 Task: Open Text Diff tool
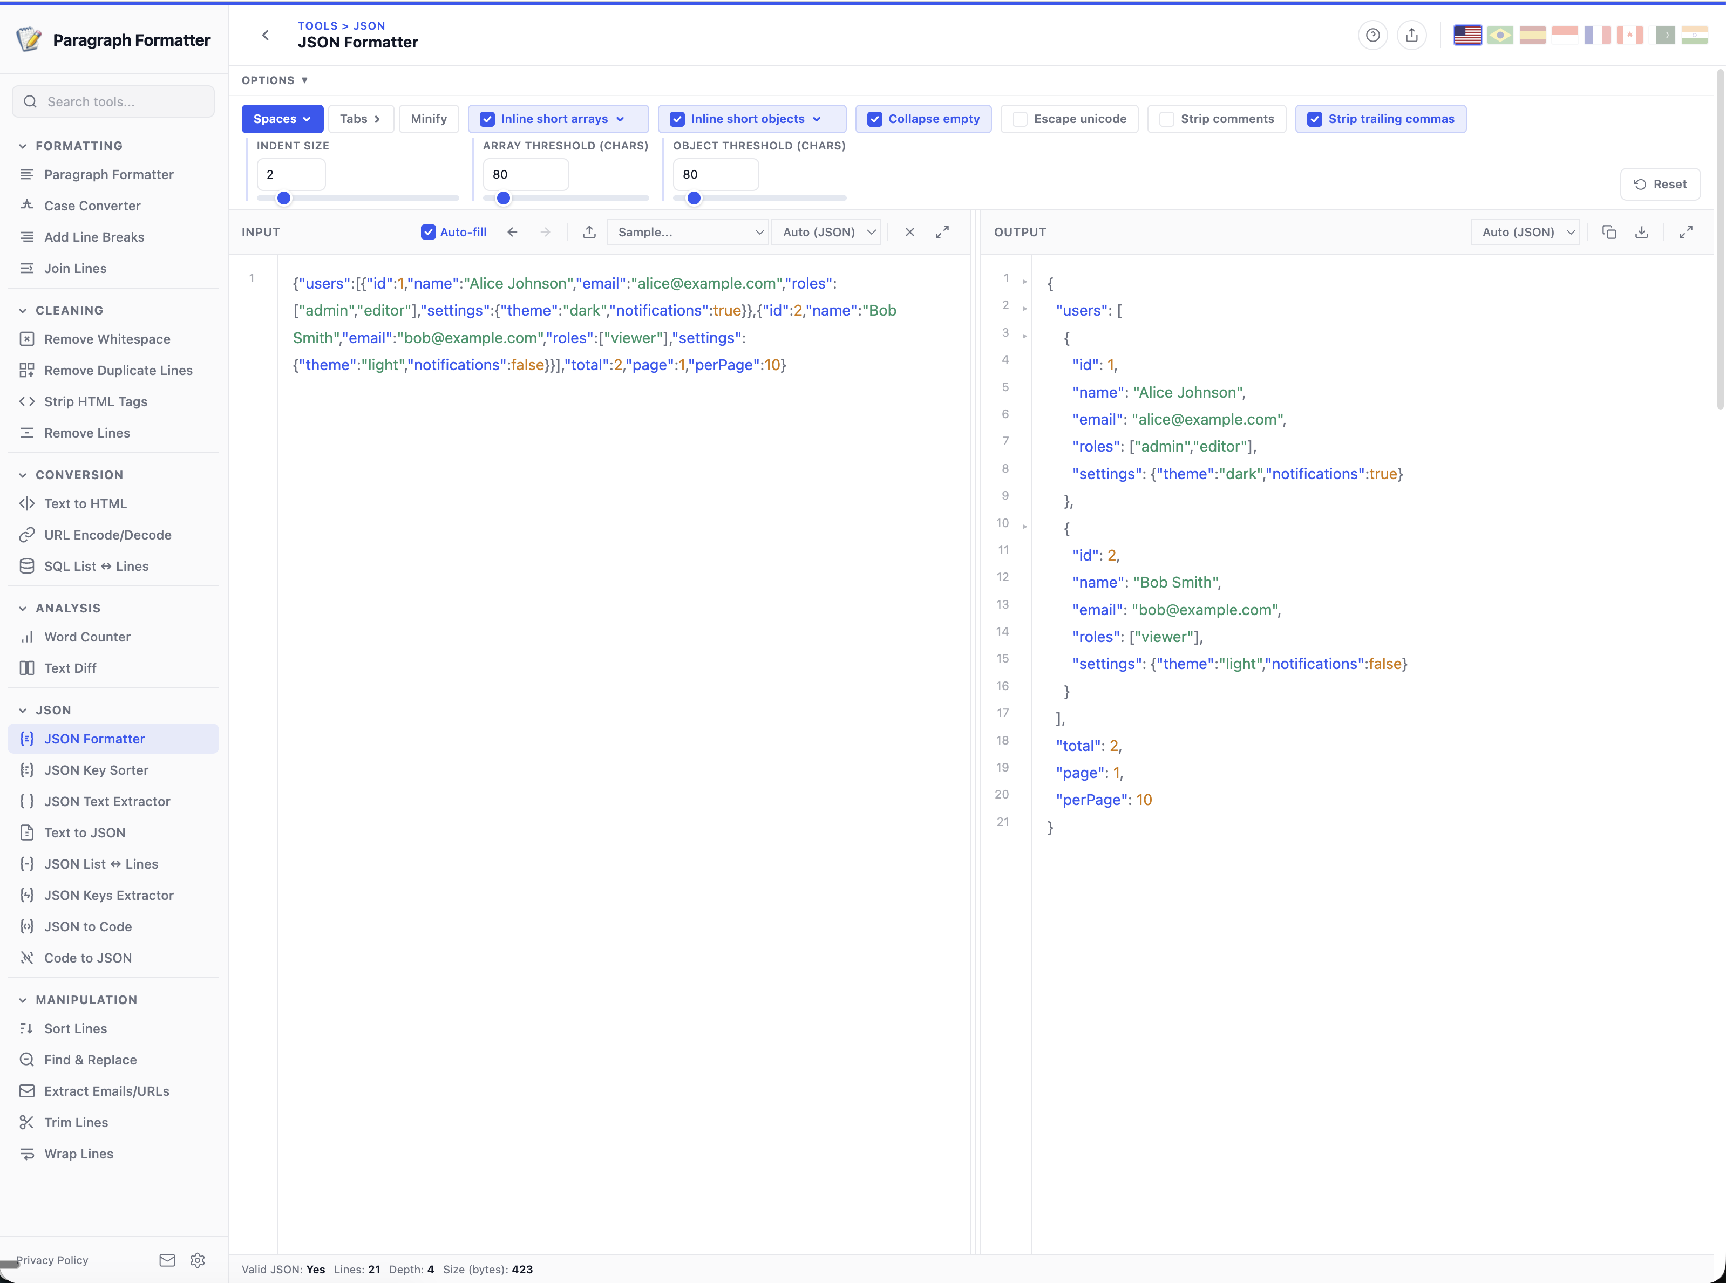tap(113, 668)
